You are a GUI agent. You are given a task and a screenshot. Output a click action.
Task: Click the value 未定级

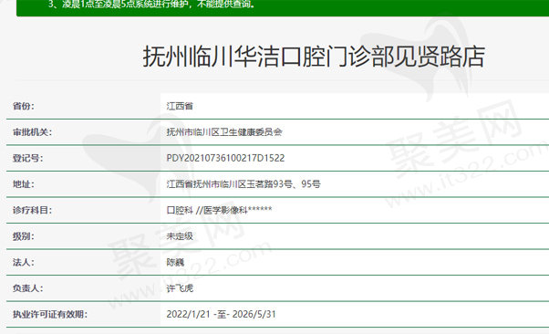(x=180, y=236)
